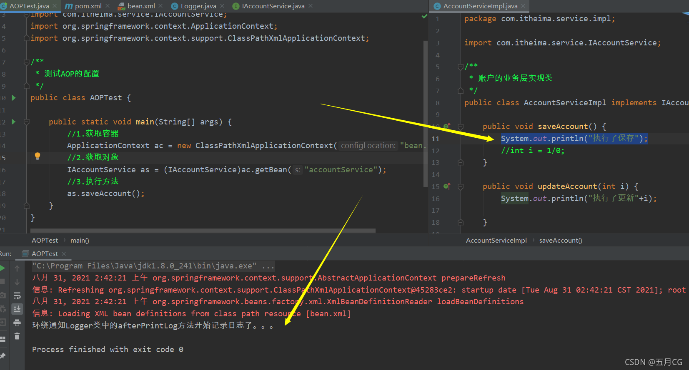This screenshot has height=370, width=689.
Task: Click the IAccountService import in AccountServiceImpl
Action: coord(563,43)
